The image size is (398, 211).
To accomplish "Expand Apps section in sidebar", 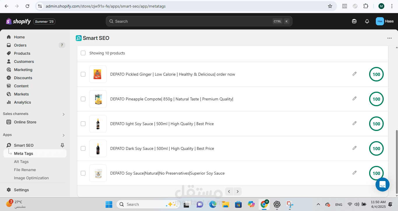I will pos(64,135).
